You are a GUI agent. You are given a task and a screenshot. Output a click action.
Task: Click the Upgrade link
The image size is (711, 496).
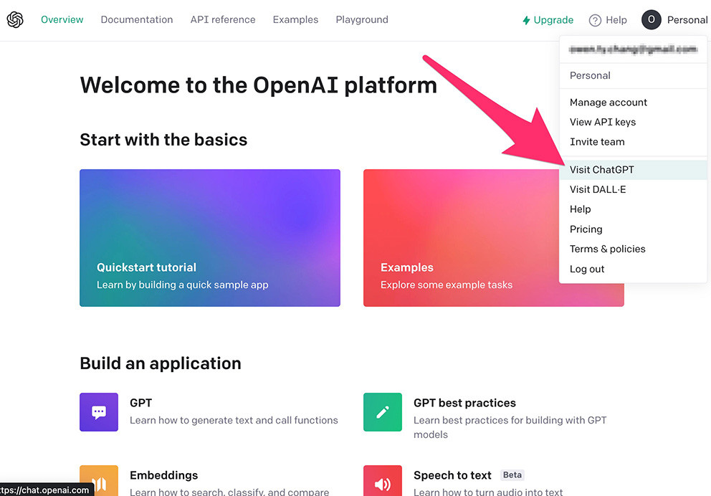click(548, 20)
